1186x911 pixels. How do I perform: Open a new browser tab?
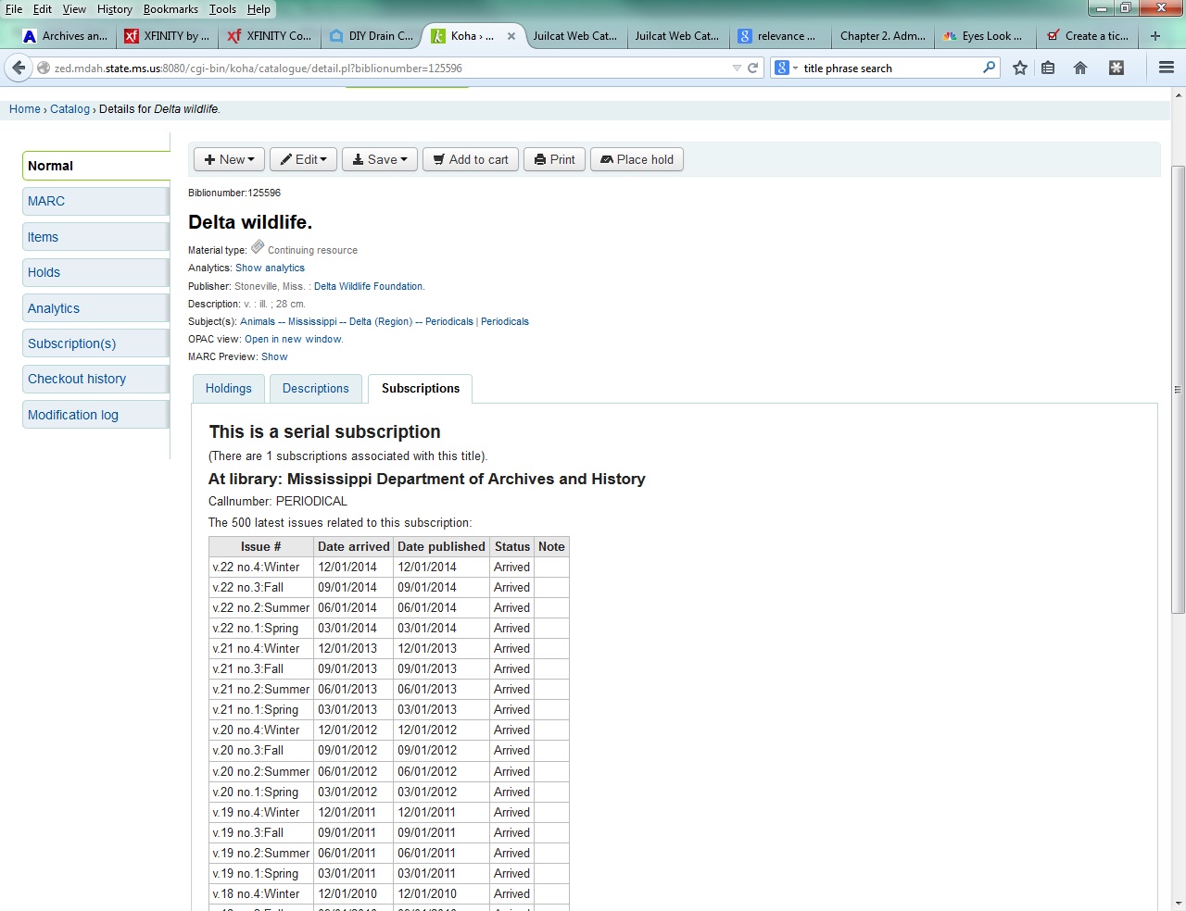[x=1154, y=36]
